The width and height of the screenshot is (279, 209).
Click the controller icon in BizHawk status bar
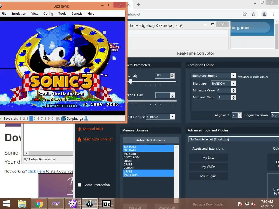58,119
